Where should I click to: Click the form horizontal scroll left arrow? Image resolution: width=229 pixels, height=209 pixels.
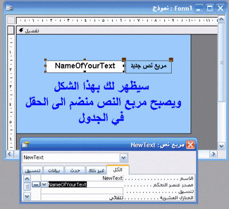pos(10,154)
